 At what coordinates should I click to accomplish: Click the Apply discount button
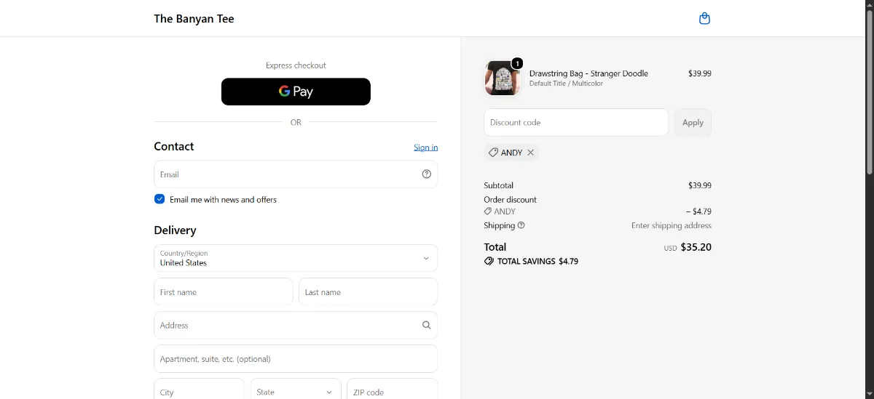pos(693,122)
